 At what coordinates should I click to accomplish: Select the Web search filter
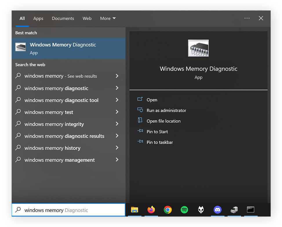click(87, 18)
